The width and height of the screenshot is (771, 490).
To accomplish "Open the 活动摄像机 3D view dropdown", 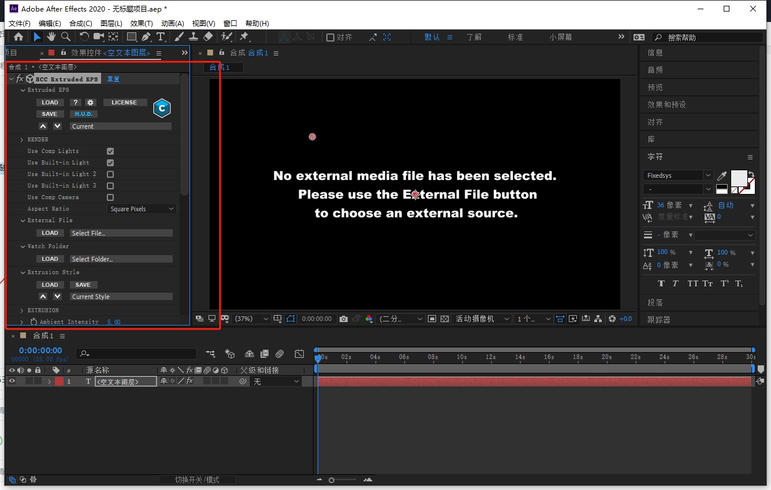I will 483,319.
